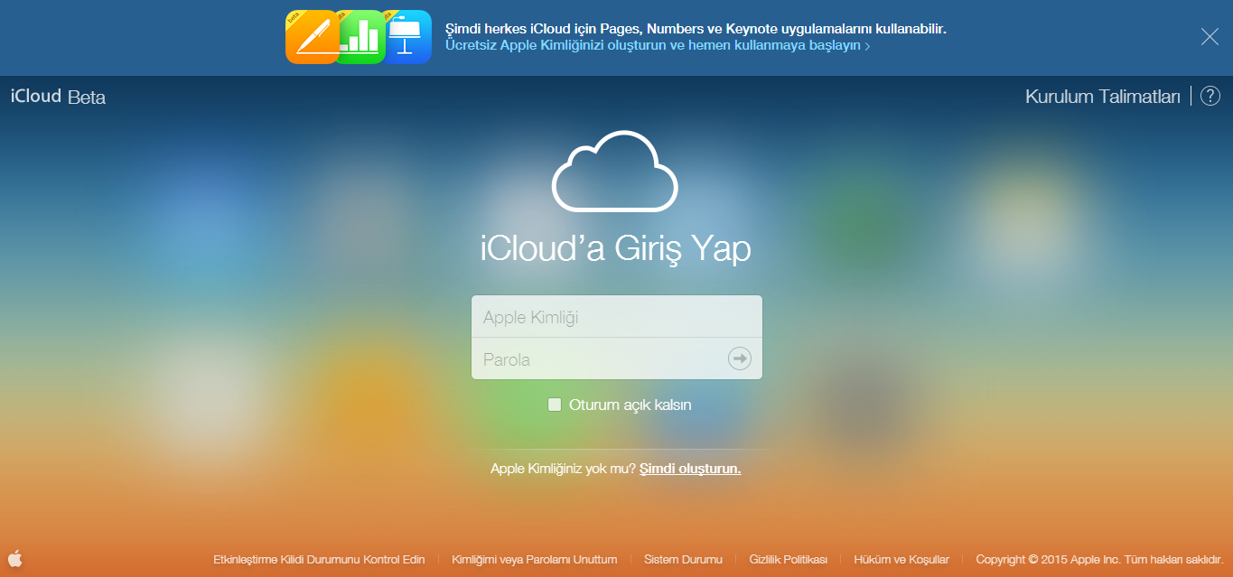Click the iCloud cloud logo
The image size is (1233, 577).
[615, 172]
